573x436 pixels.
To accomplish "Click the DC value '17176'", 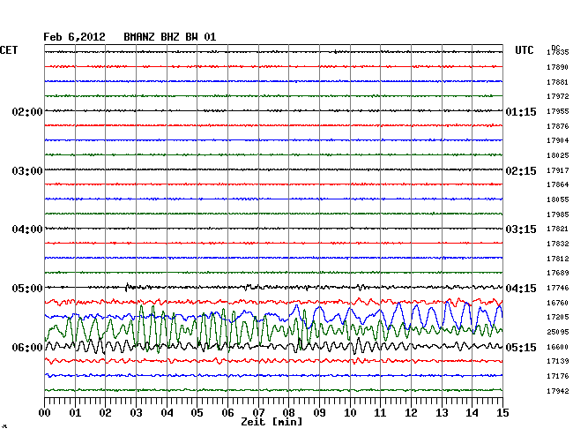I will coord(558,376).
